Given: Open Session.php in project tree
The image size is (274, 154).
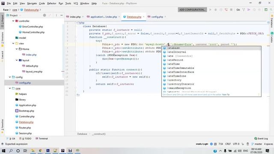Looking at the screenshot, I should (x=25, y=133).
